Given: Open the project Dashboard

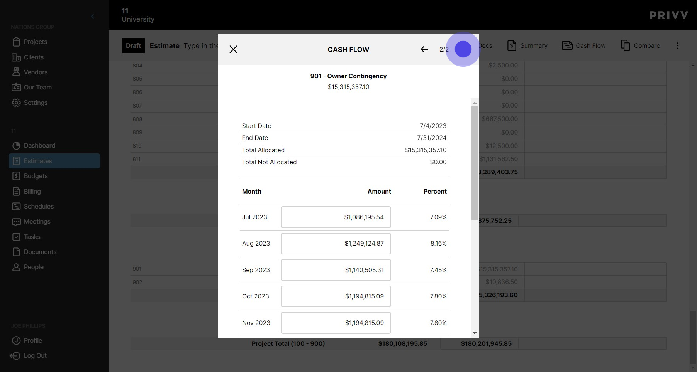Looking at the screenshot, I should point(34,145).
